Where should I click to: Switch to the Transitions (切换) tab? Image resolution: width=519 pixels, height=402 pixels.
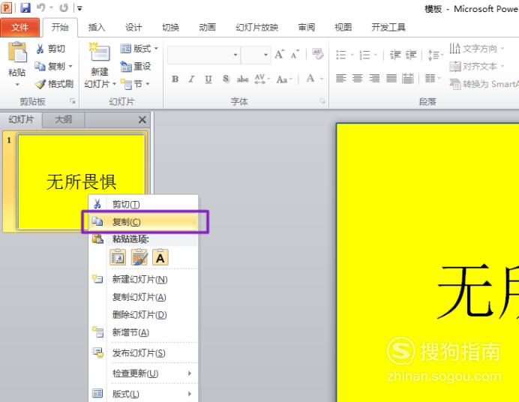click(170, 28)
